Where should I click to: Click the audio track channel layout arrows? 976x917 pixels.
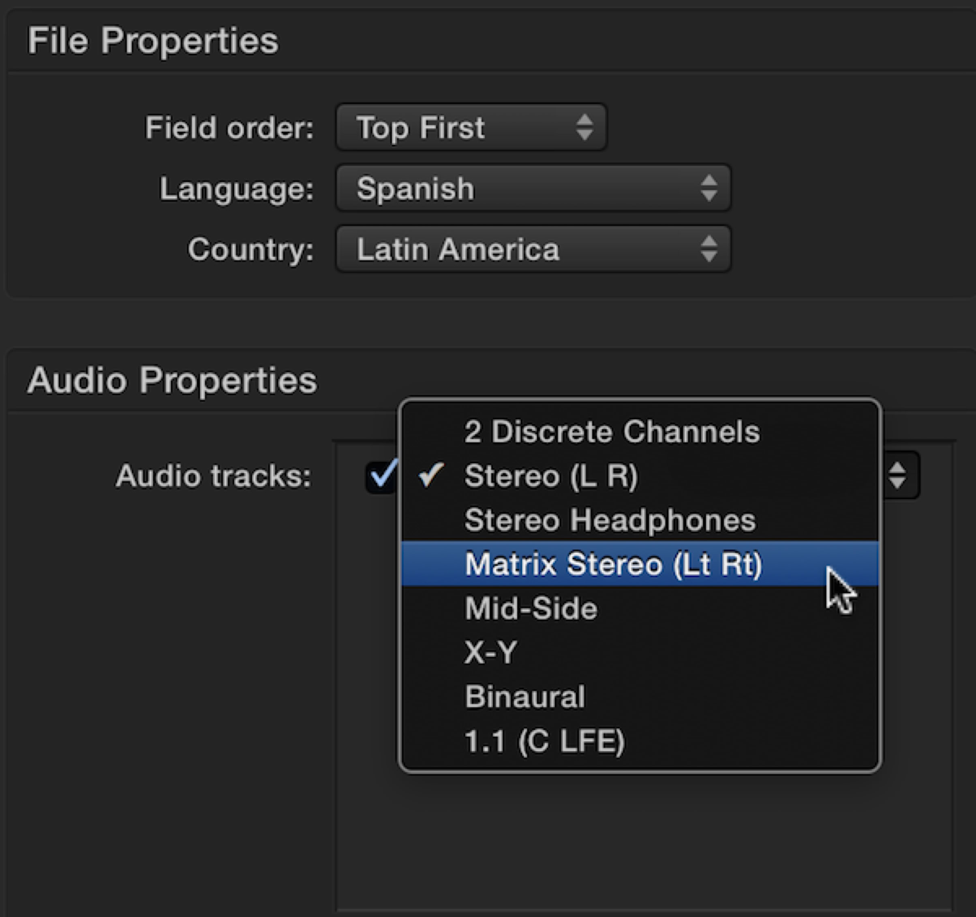click(897, 476)
